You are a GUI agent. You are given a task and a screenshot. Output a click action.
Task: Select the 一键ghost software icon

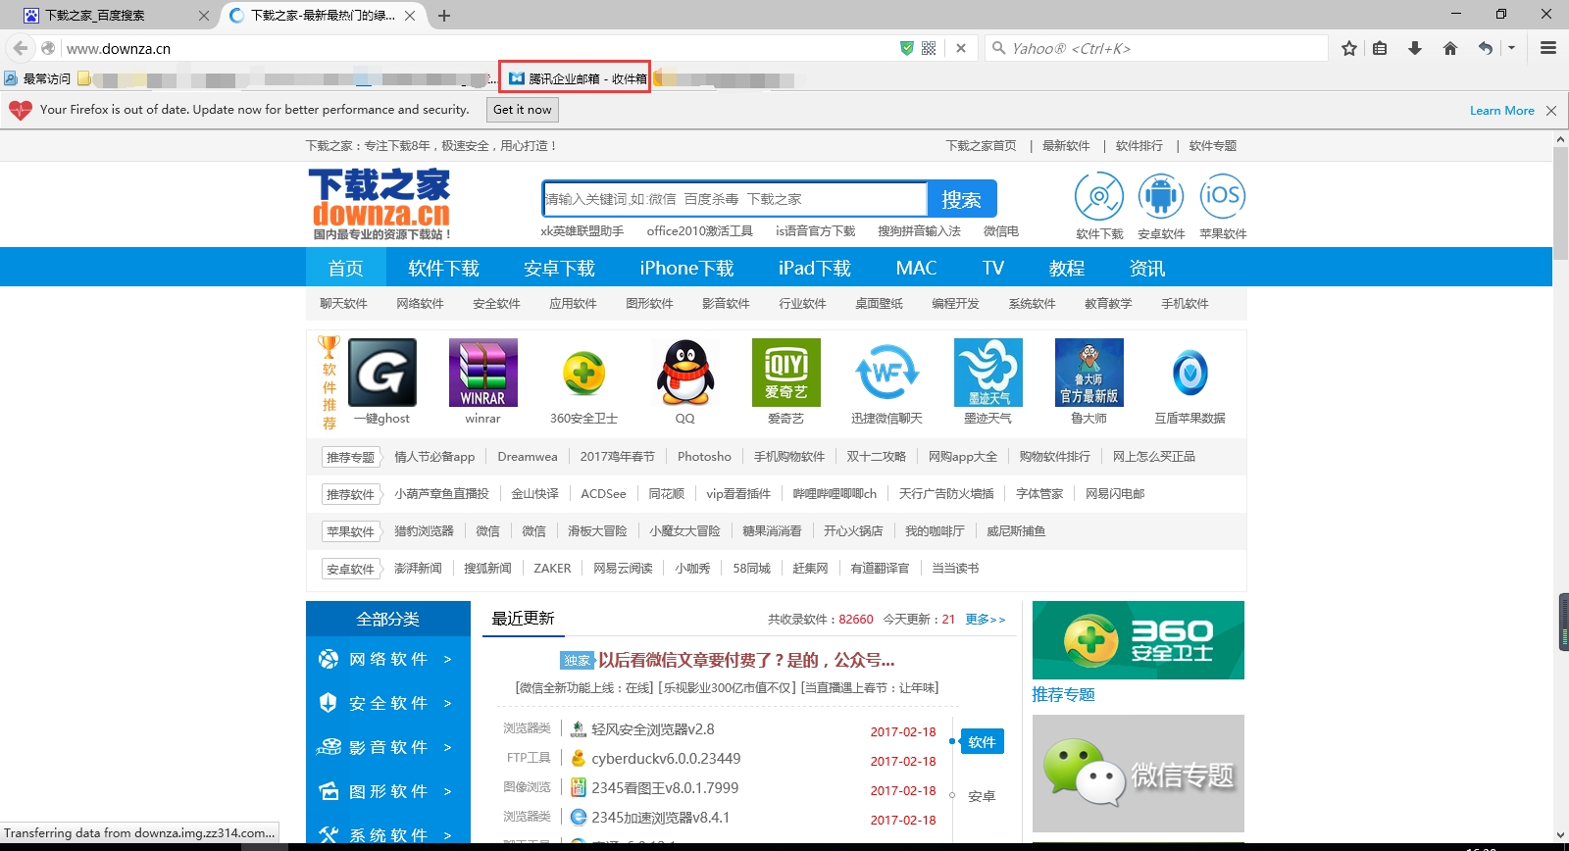point(382,373)
